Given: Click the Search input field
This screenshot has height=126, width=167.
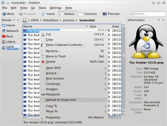Looking at the screenshot, I should tap(150, 14).
